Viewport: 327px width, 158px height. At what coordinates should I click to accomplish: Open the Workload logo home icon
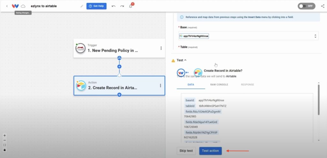15,6
